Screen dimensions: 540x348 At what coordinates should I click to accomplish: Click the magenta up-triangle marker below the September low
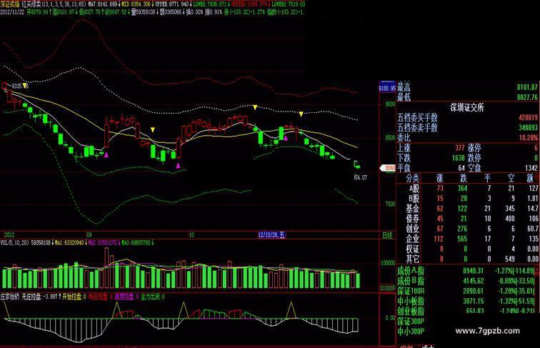(x=106, y=155)
